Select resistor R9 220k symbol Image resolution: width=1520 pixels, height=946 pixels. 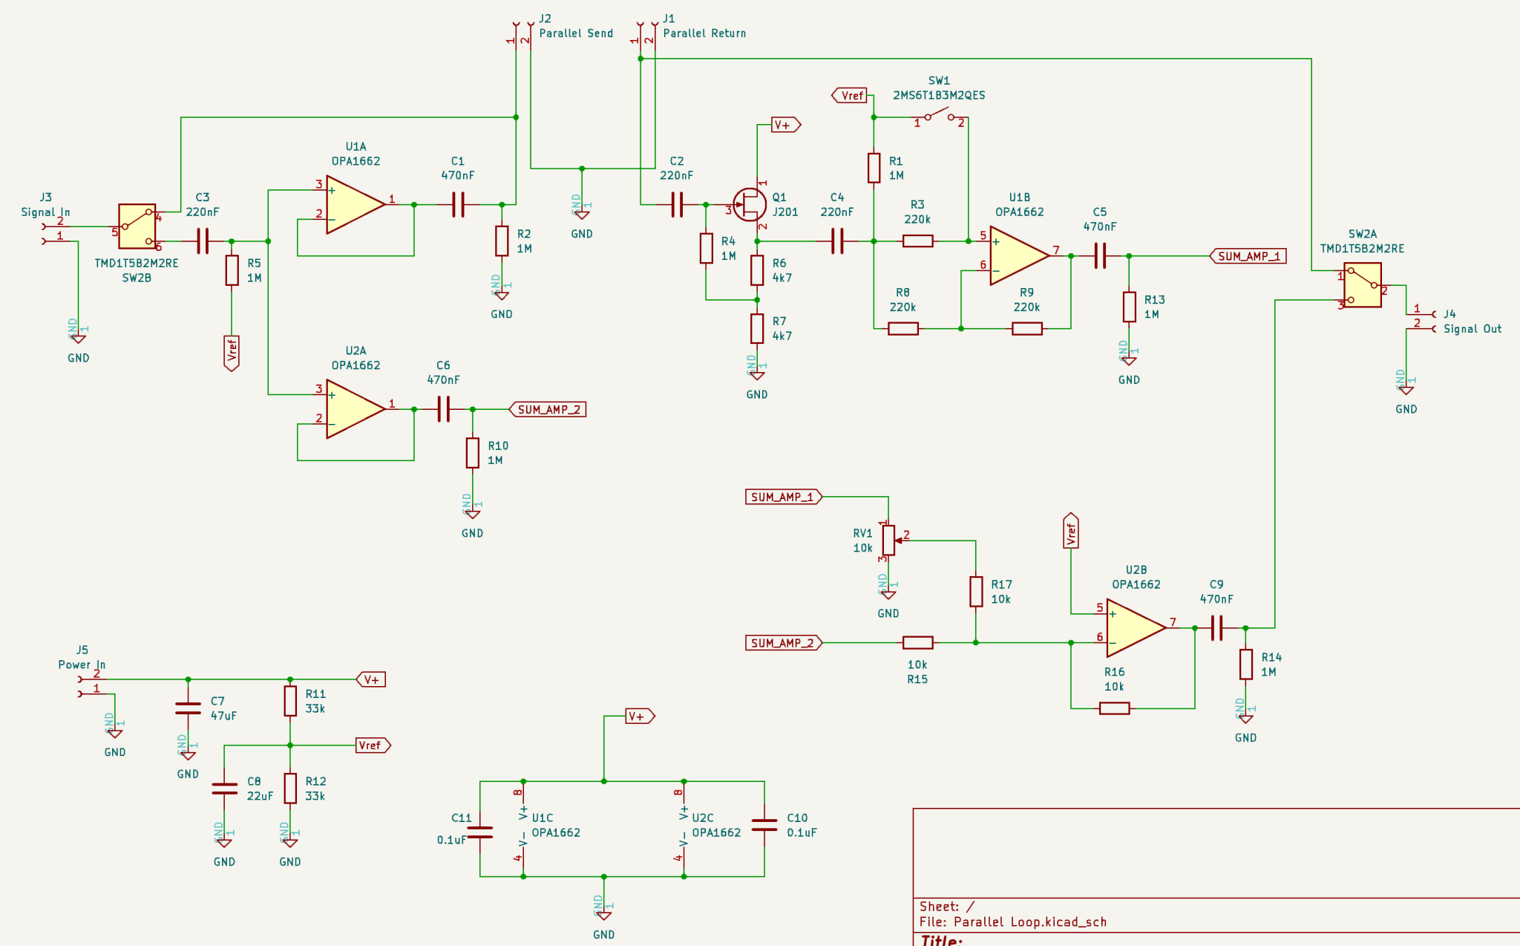tap(1027, 328)
